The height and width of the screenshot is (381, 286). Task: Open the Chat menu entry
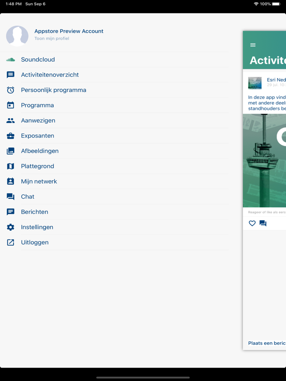[x=27, y=197]
